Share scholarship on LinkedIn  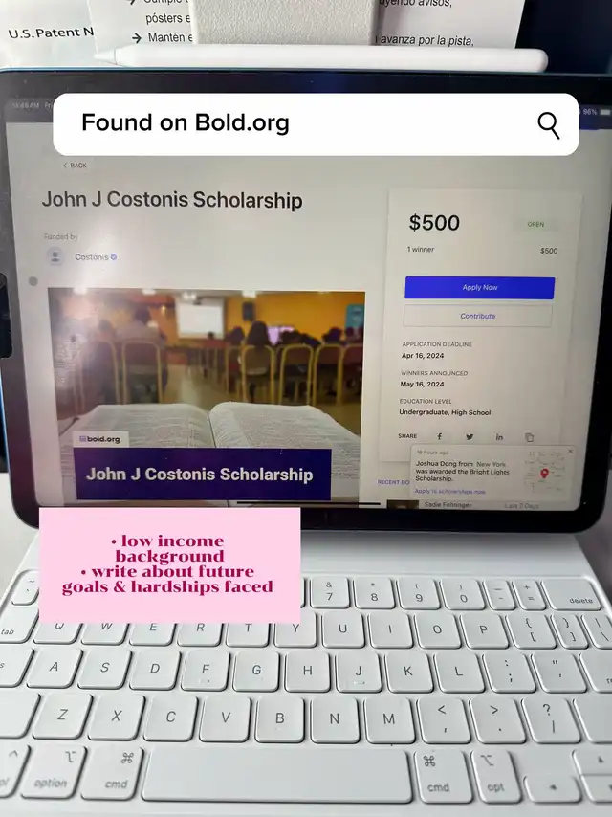(499, 437)
